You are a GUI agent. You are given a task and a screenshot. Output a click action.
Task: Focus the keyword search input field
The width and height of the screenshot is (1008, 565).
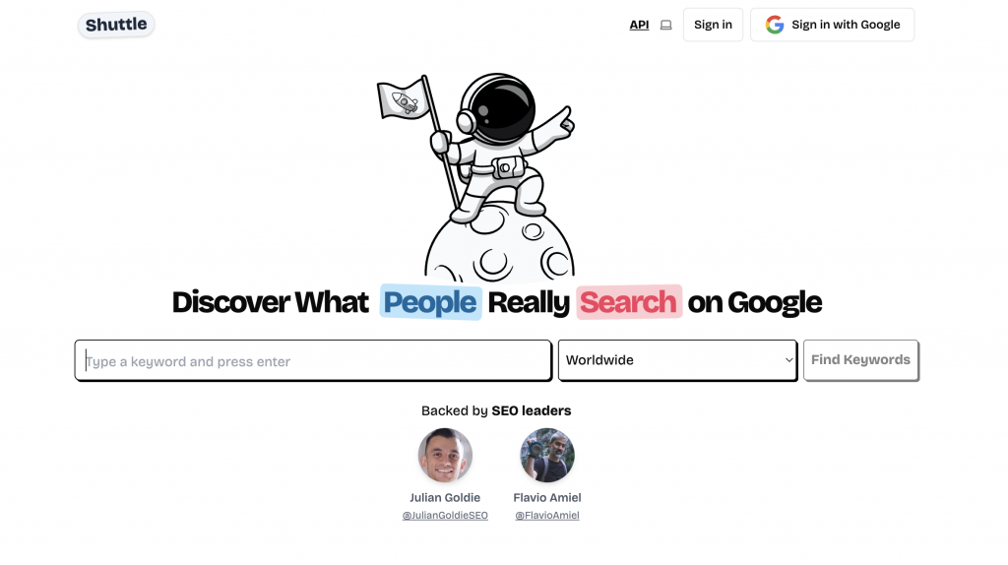[x=313, y=360]
